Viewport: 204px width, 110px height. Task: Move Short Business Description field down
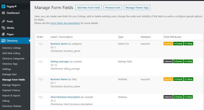tap(42, 97)
